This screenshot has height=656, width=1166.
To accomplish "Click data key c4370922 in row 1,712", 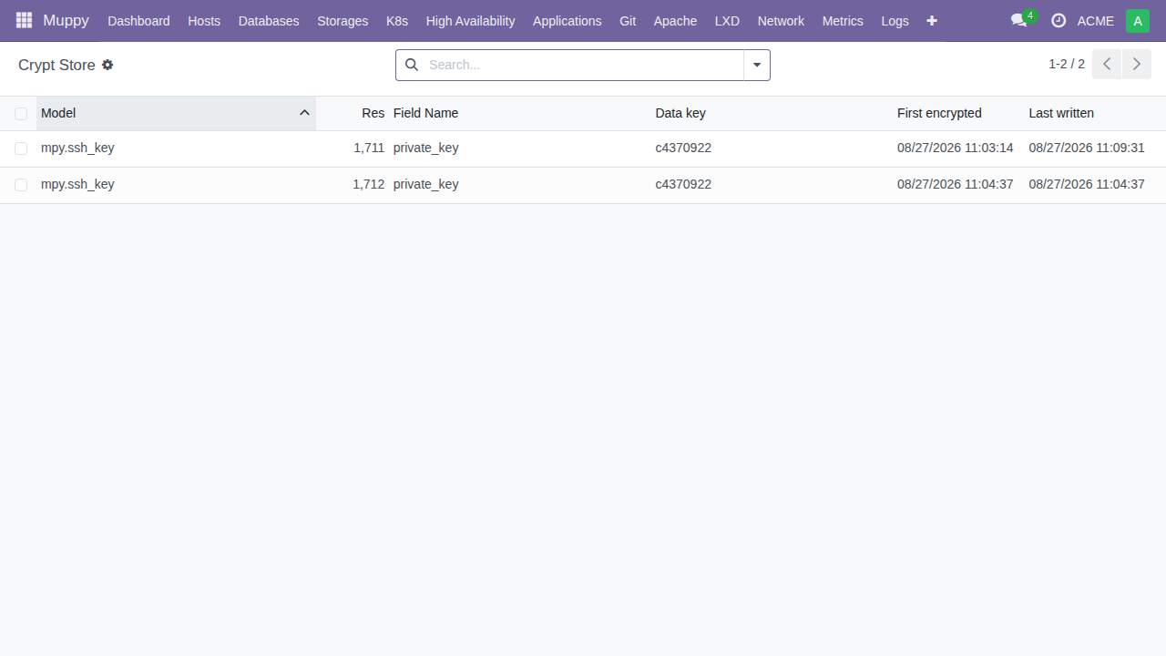I will (683, 184).
